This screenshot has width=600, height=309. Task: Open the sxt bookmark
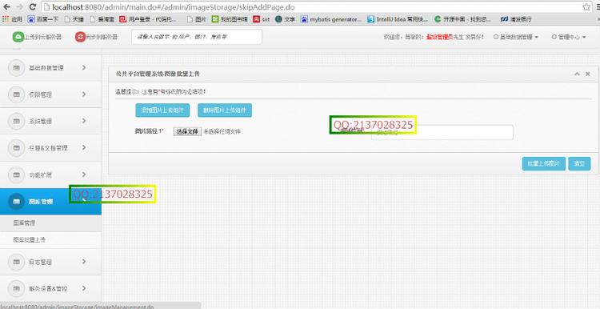262,18
